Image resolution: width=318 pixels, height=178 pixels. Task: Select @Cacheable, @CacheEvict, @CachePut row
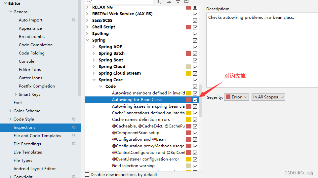[x=141, y=126]
